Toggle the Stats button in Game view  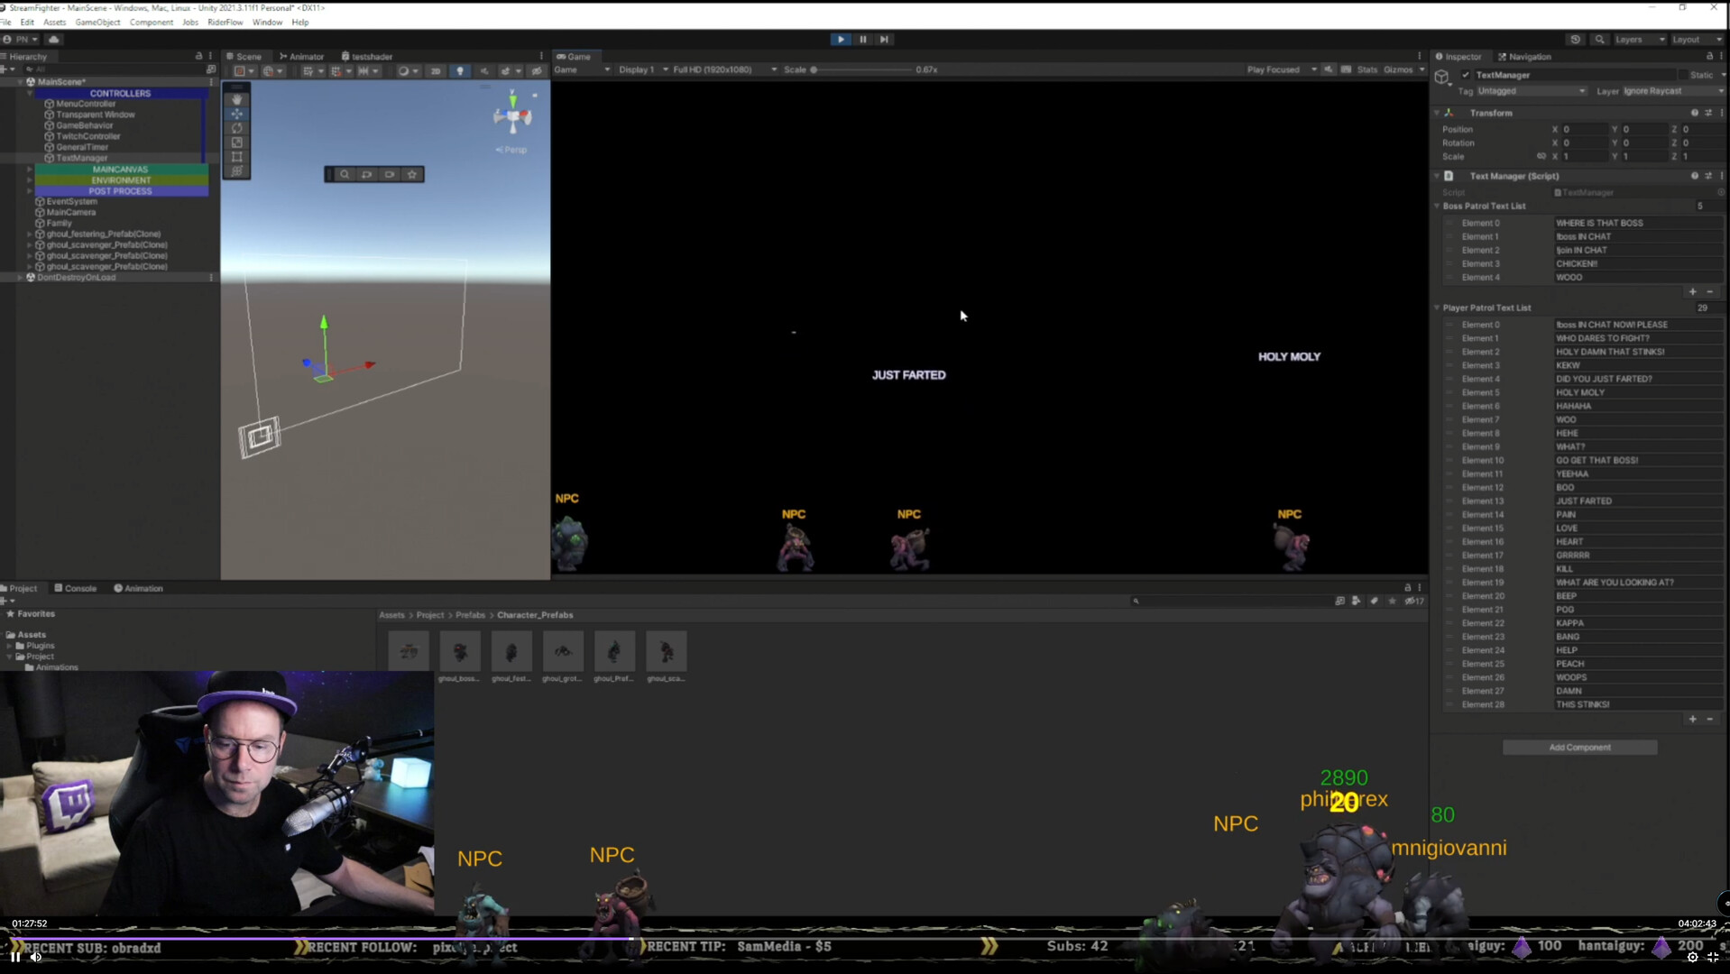1367,69
